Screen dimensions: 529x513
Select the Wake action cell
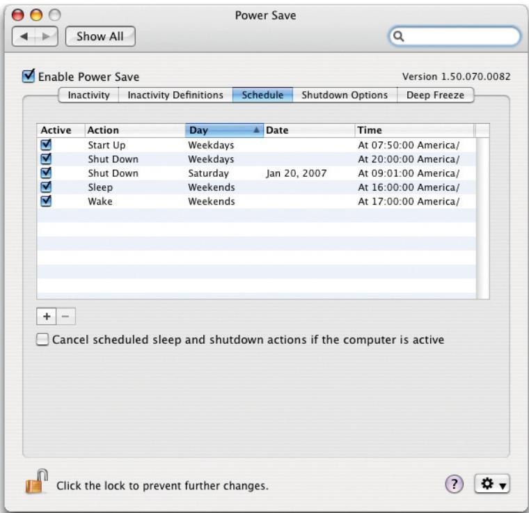tap(100, 201)
